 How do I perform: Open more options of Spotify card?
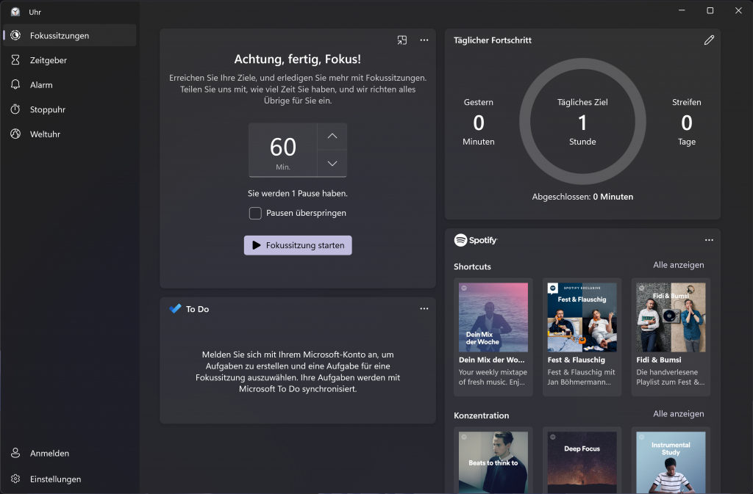tap(709, 240)
